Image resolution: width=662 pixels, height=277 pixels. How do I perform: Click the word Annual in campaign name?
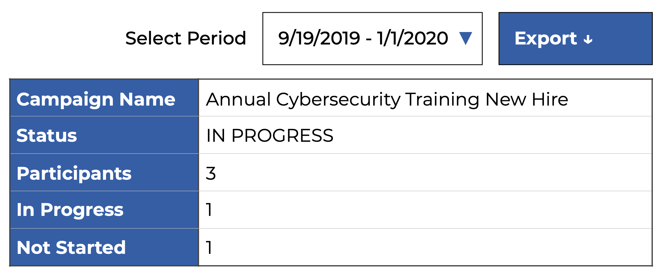click(238, 99)
